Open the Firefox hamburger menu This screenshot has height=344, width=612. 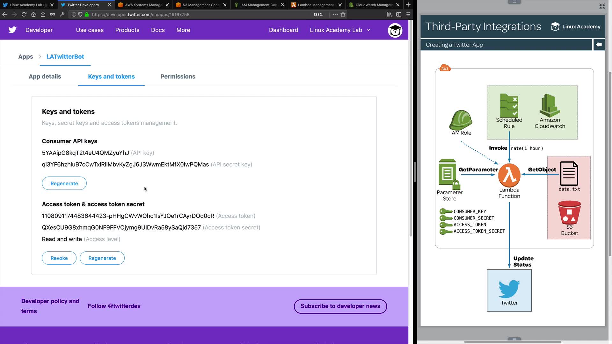[x=408, y=14]
